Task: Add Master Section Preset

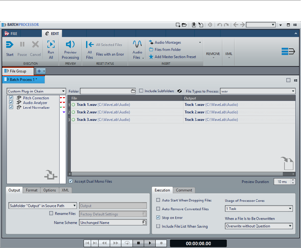Action: click(172, 57)
